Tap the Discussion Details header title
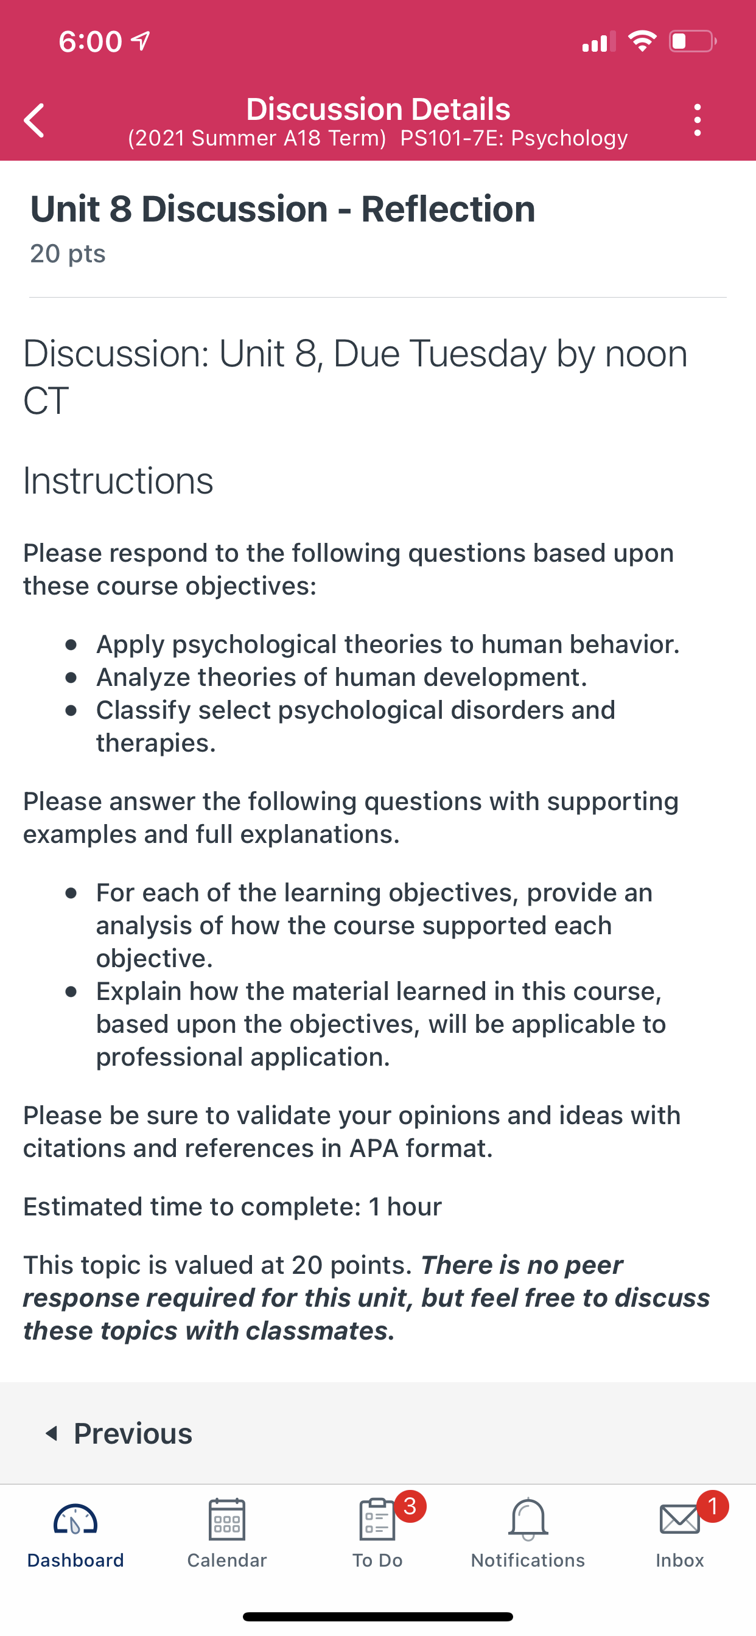 378,108
